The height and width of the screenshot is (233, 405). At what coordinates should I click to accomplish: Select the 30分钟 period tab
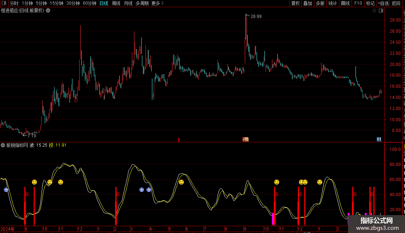[x=73, y=3]
